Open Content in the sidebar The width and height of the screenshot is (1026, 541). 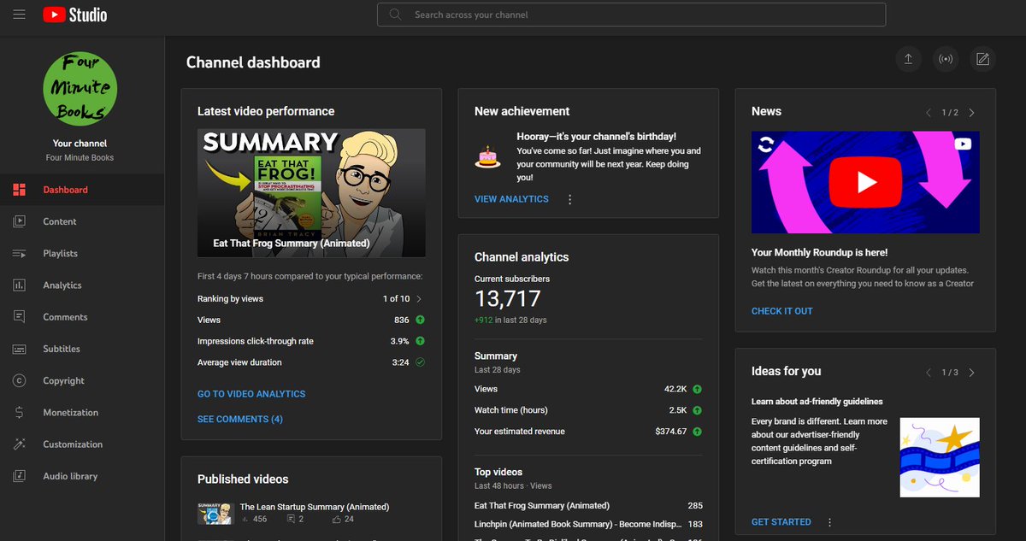(82, 221)
